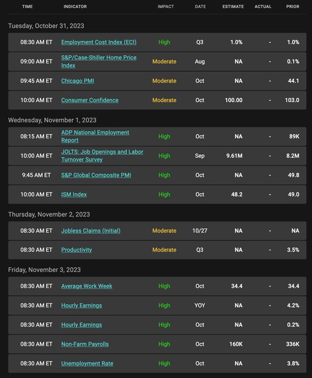Click the ISM Index link
Image resolution: width=312 pixels, height=378 pixels.
click(x=74, y=194)
